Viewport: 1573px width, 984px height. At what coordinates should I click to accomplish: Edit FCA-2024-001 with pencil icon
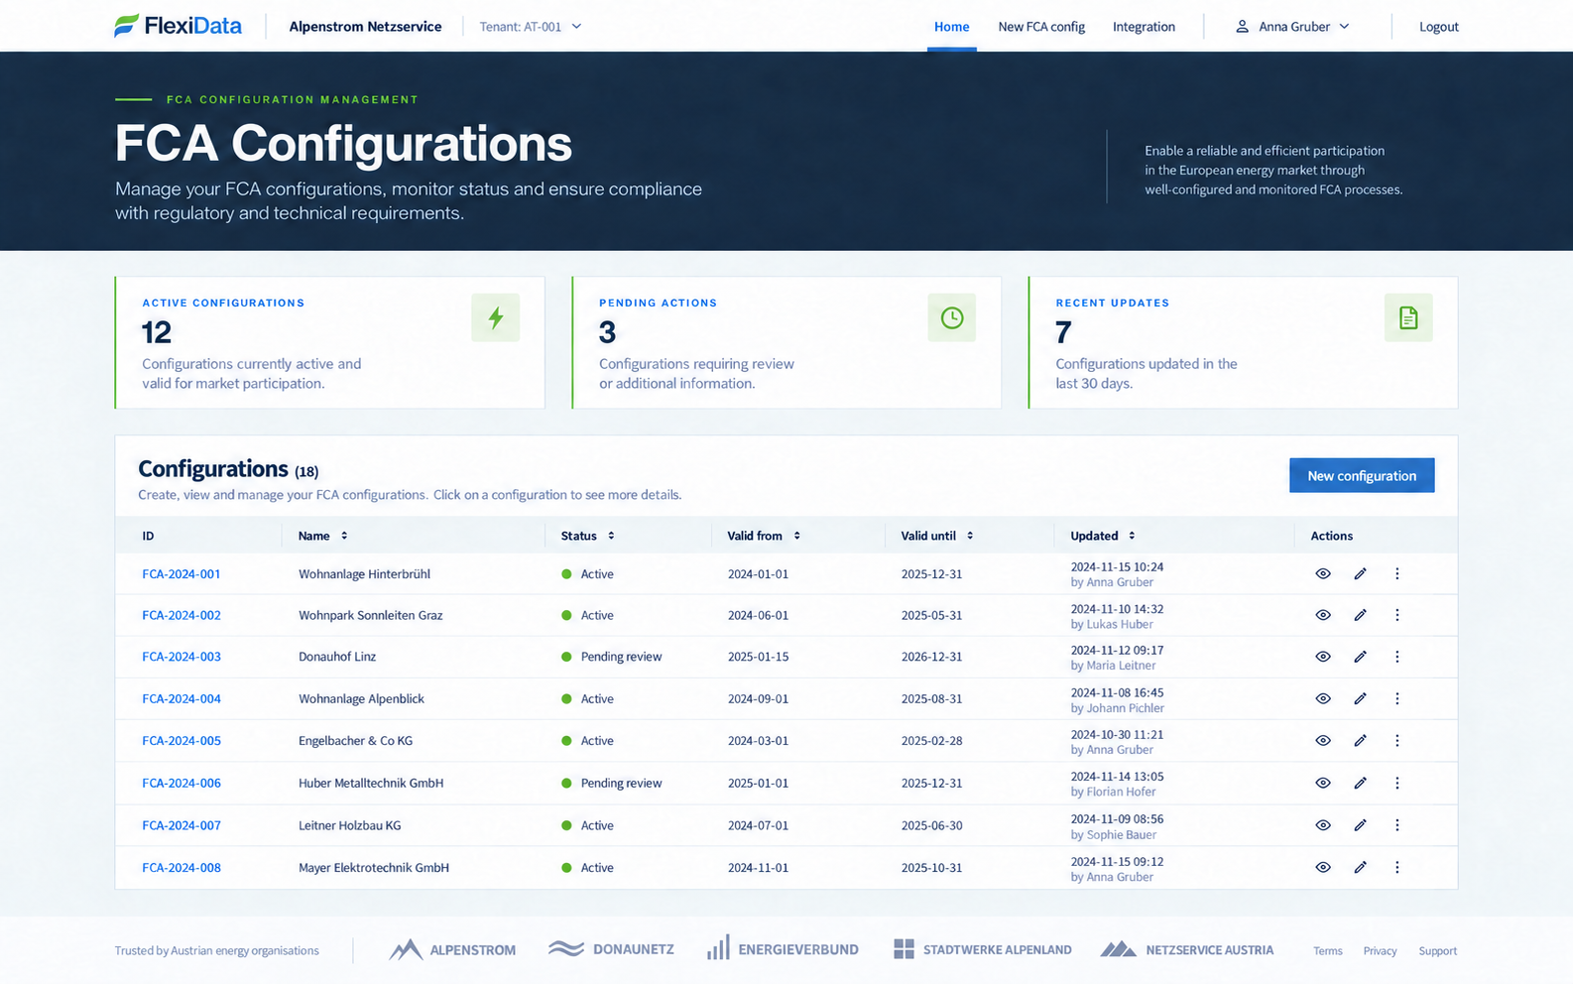click(1360, 573)
